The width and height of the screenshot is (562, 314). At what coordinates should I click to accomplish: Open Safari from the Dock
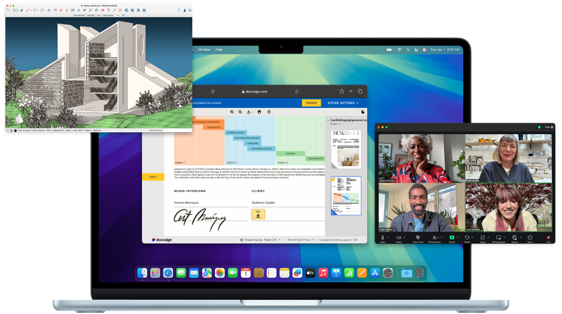click(x=168, y=273)
